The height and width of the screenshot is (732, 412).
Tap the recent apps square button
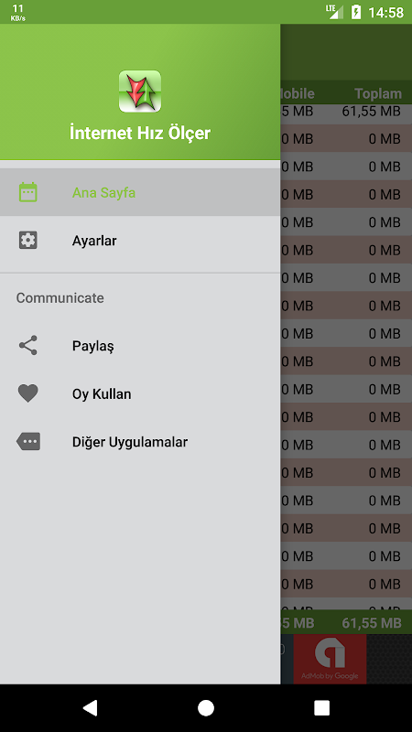[322, 707]
